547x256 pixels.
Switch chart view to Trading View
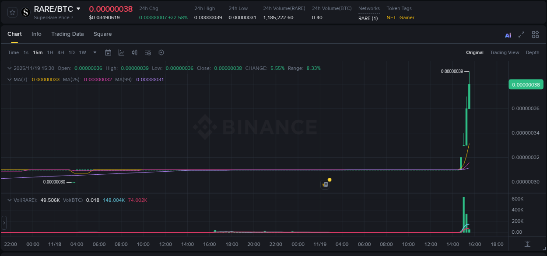tap(505, 52)
